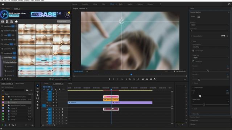
Task: Expand the Replace Media section
Action: pyautogui.click(x=192, y=36)
